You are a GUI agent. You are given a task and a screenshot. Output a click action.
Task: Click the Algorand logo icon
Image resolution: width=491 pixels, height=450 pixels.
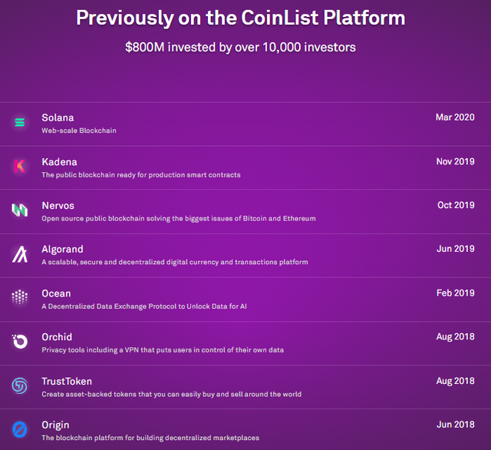click(x=20, y=254)
